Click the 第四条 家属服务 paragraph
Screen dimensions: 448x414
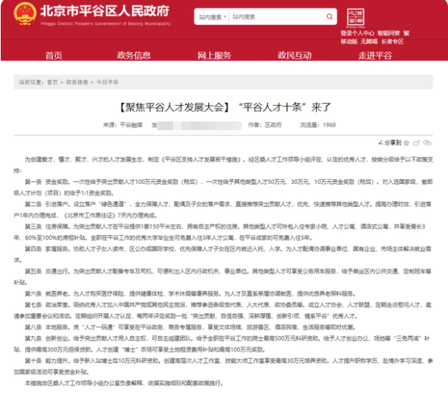[223, 254]
